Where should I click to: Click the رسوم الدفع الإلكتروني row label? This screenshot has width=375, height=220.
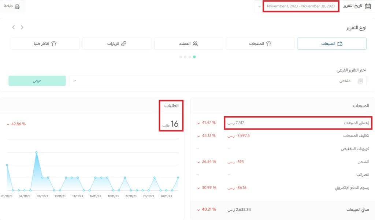(x=352, y=188)
